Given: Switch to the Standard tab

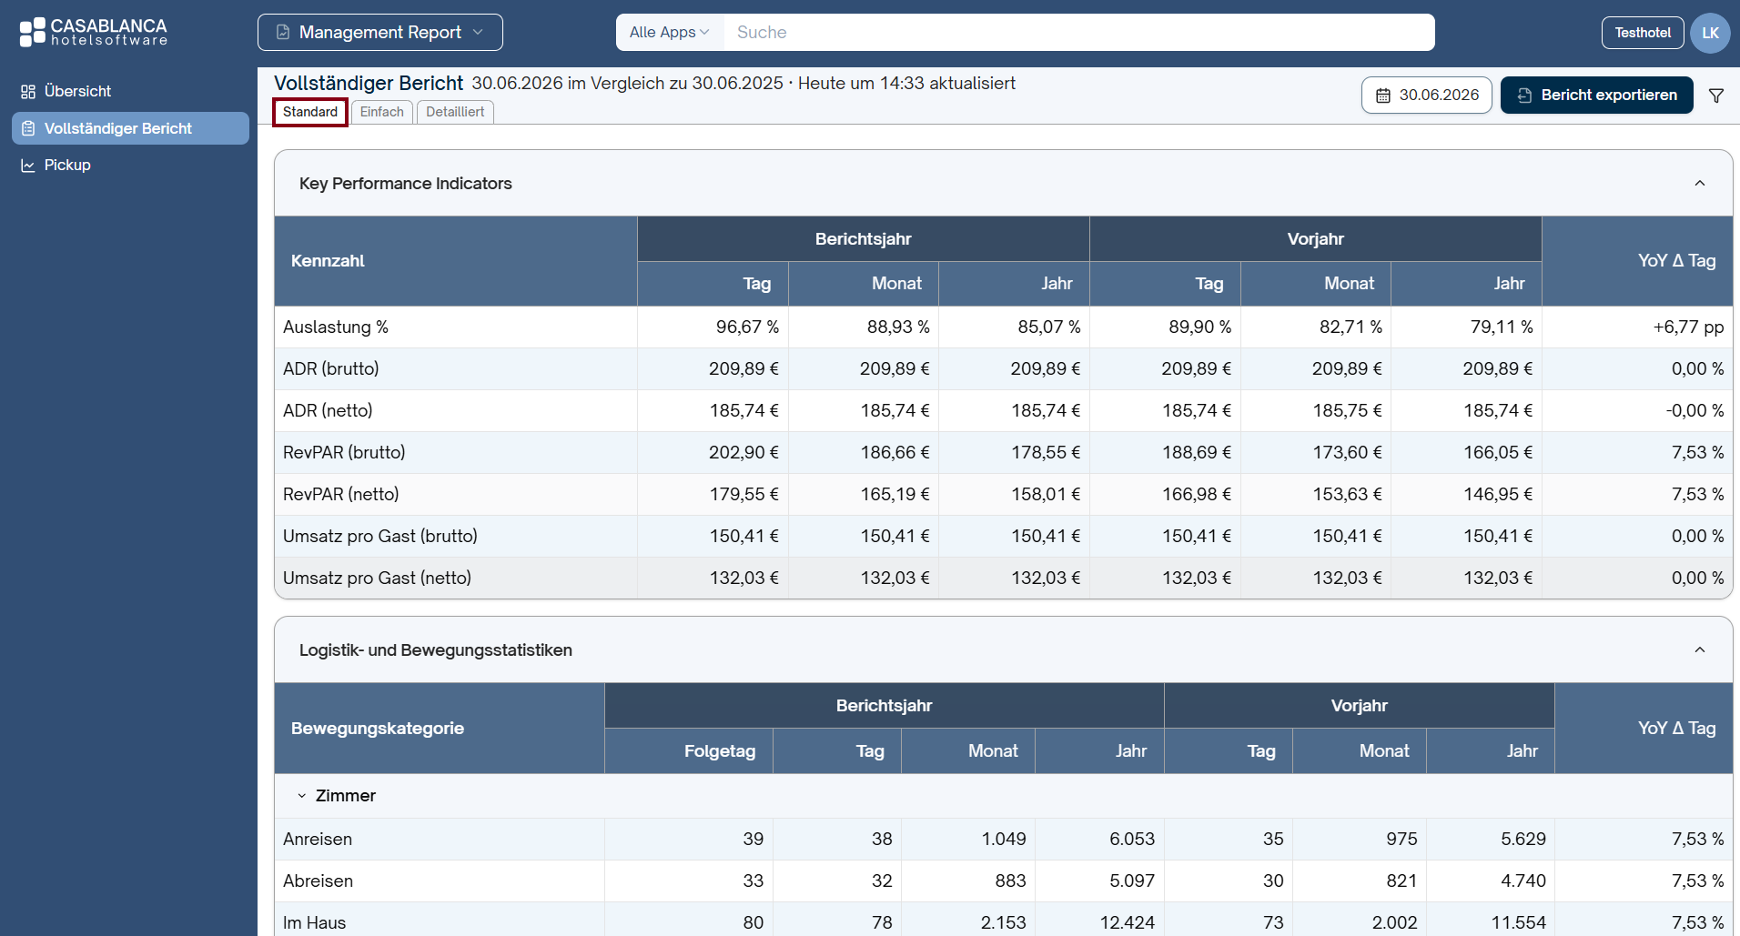Looking at the screenshot, I should [x=310, y=112].
